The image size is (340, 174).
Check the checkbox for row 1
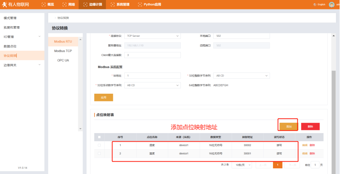pos(99,145)
